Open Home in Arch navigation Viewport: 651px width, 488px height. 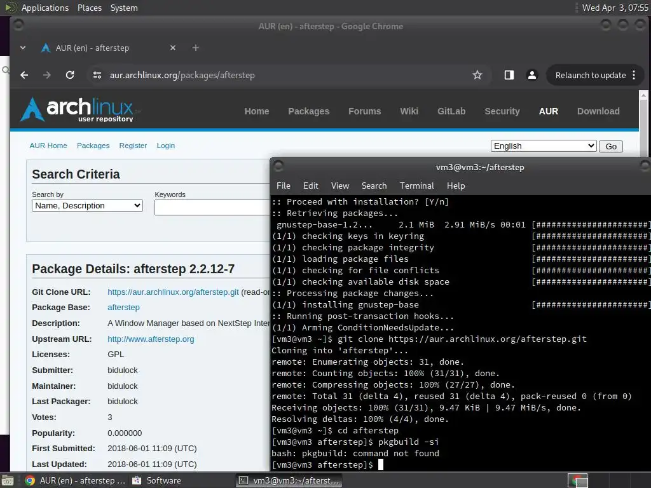point(257,111)
